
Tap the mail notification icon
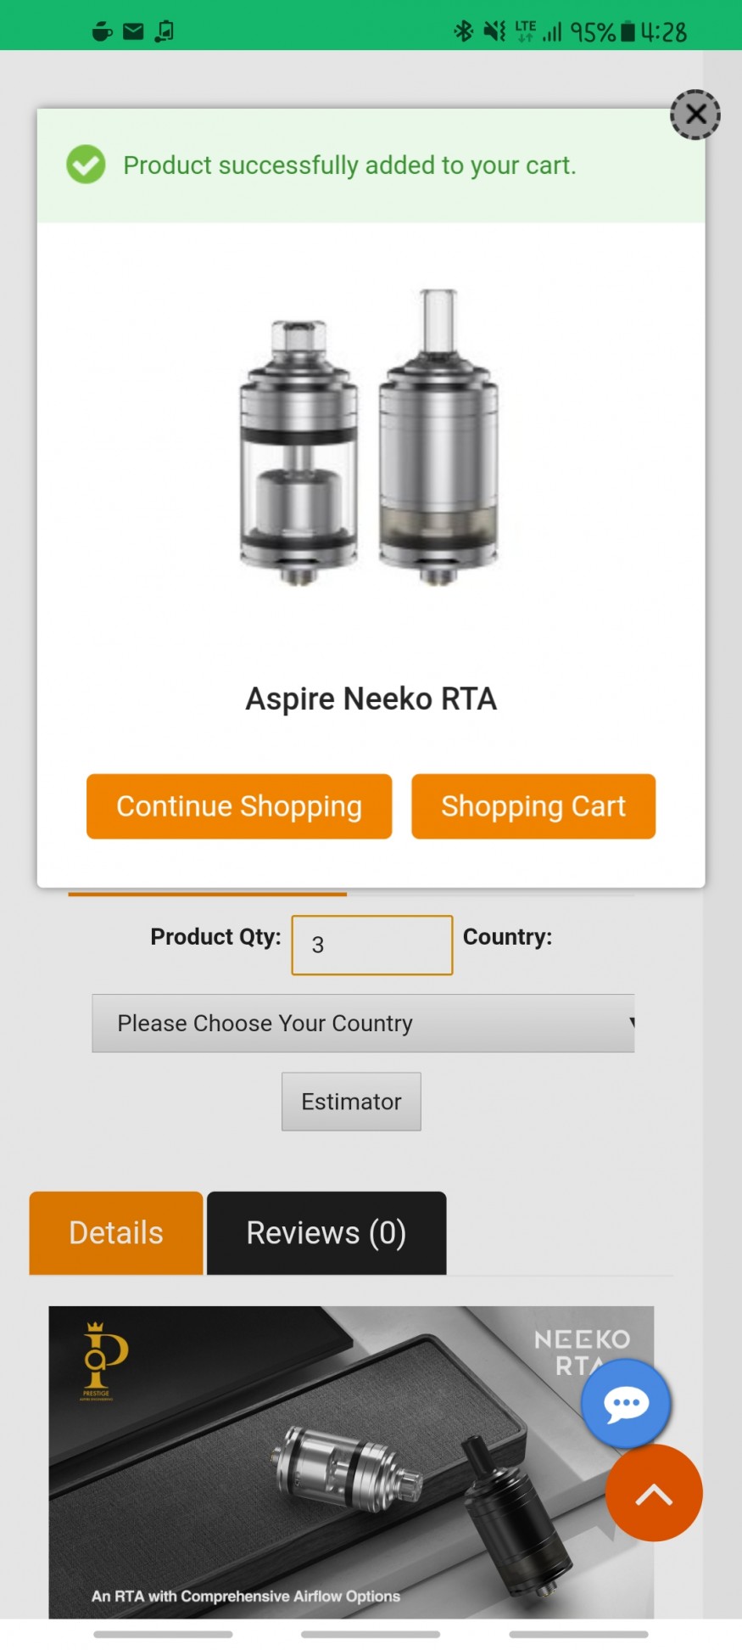133,31
